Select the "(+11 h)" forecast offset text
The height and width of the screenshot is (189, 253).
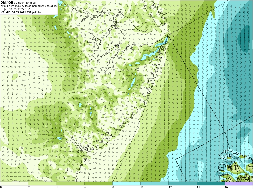click(x=37, y=12)
